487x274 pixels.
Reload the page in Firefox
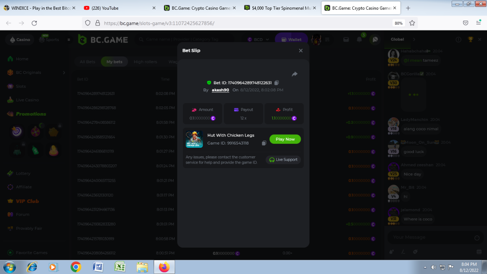pos(34,23)
